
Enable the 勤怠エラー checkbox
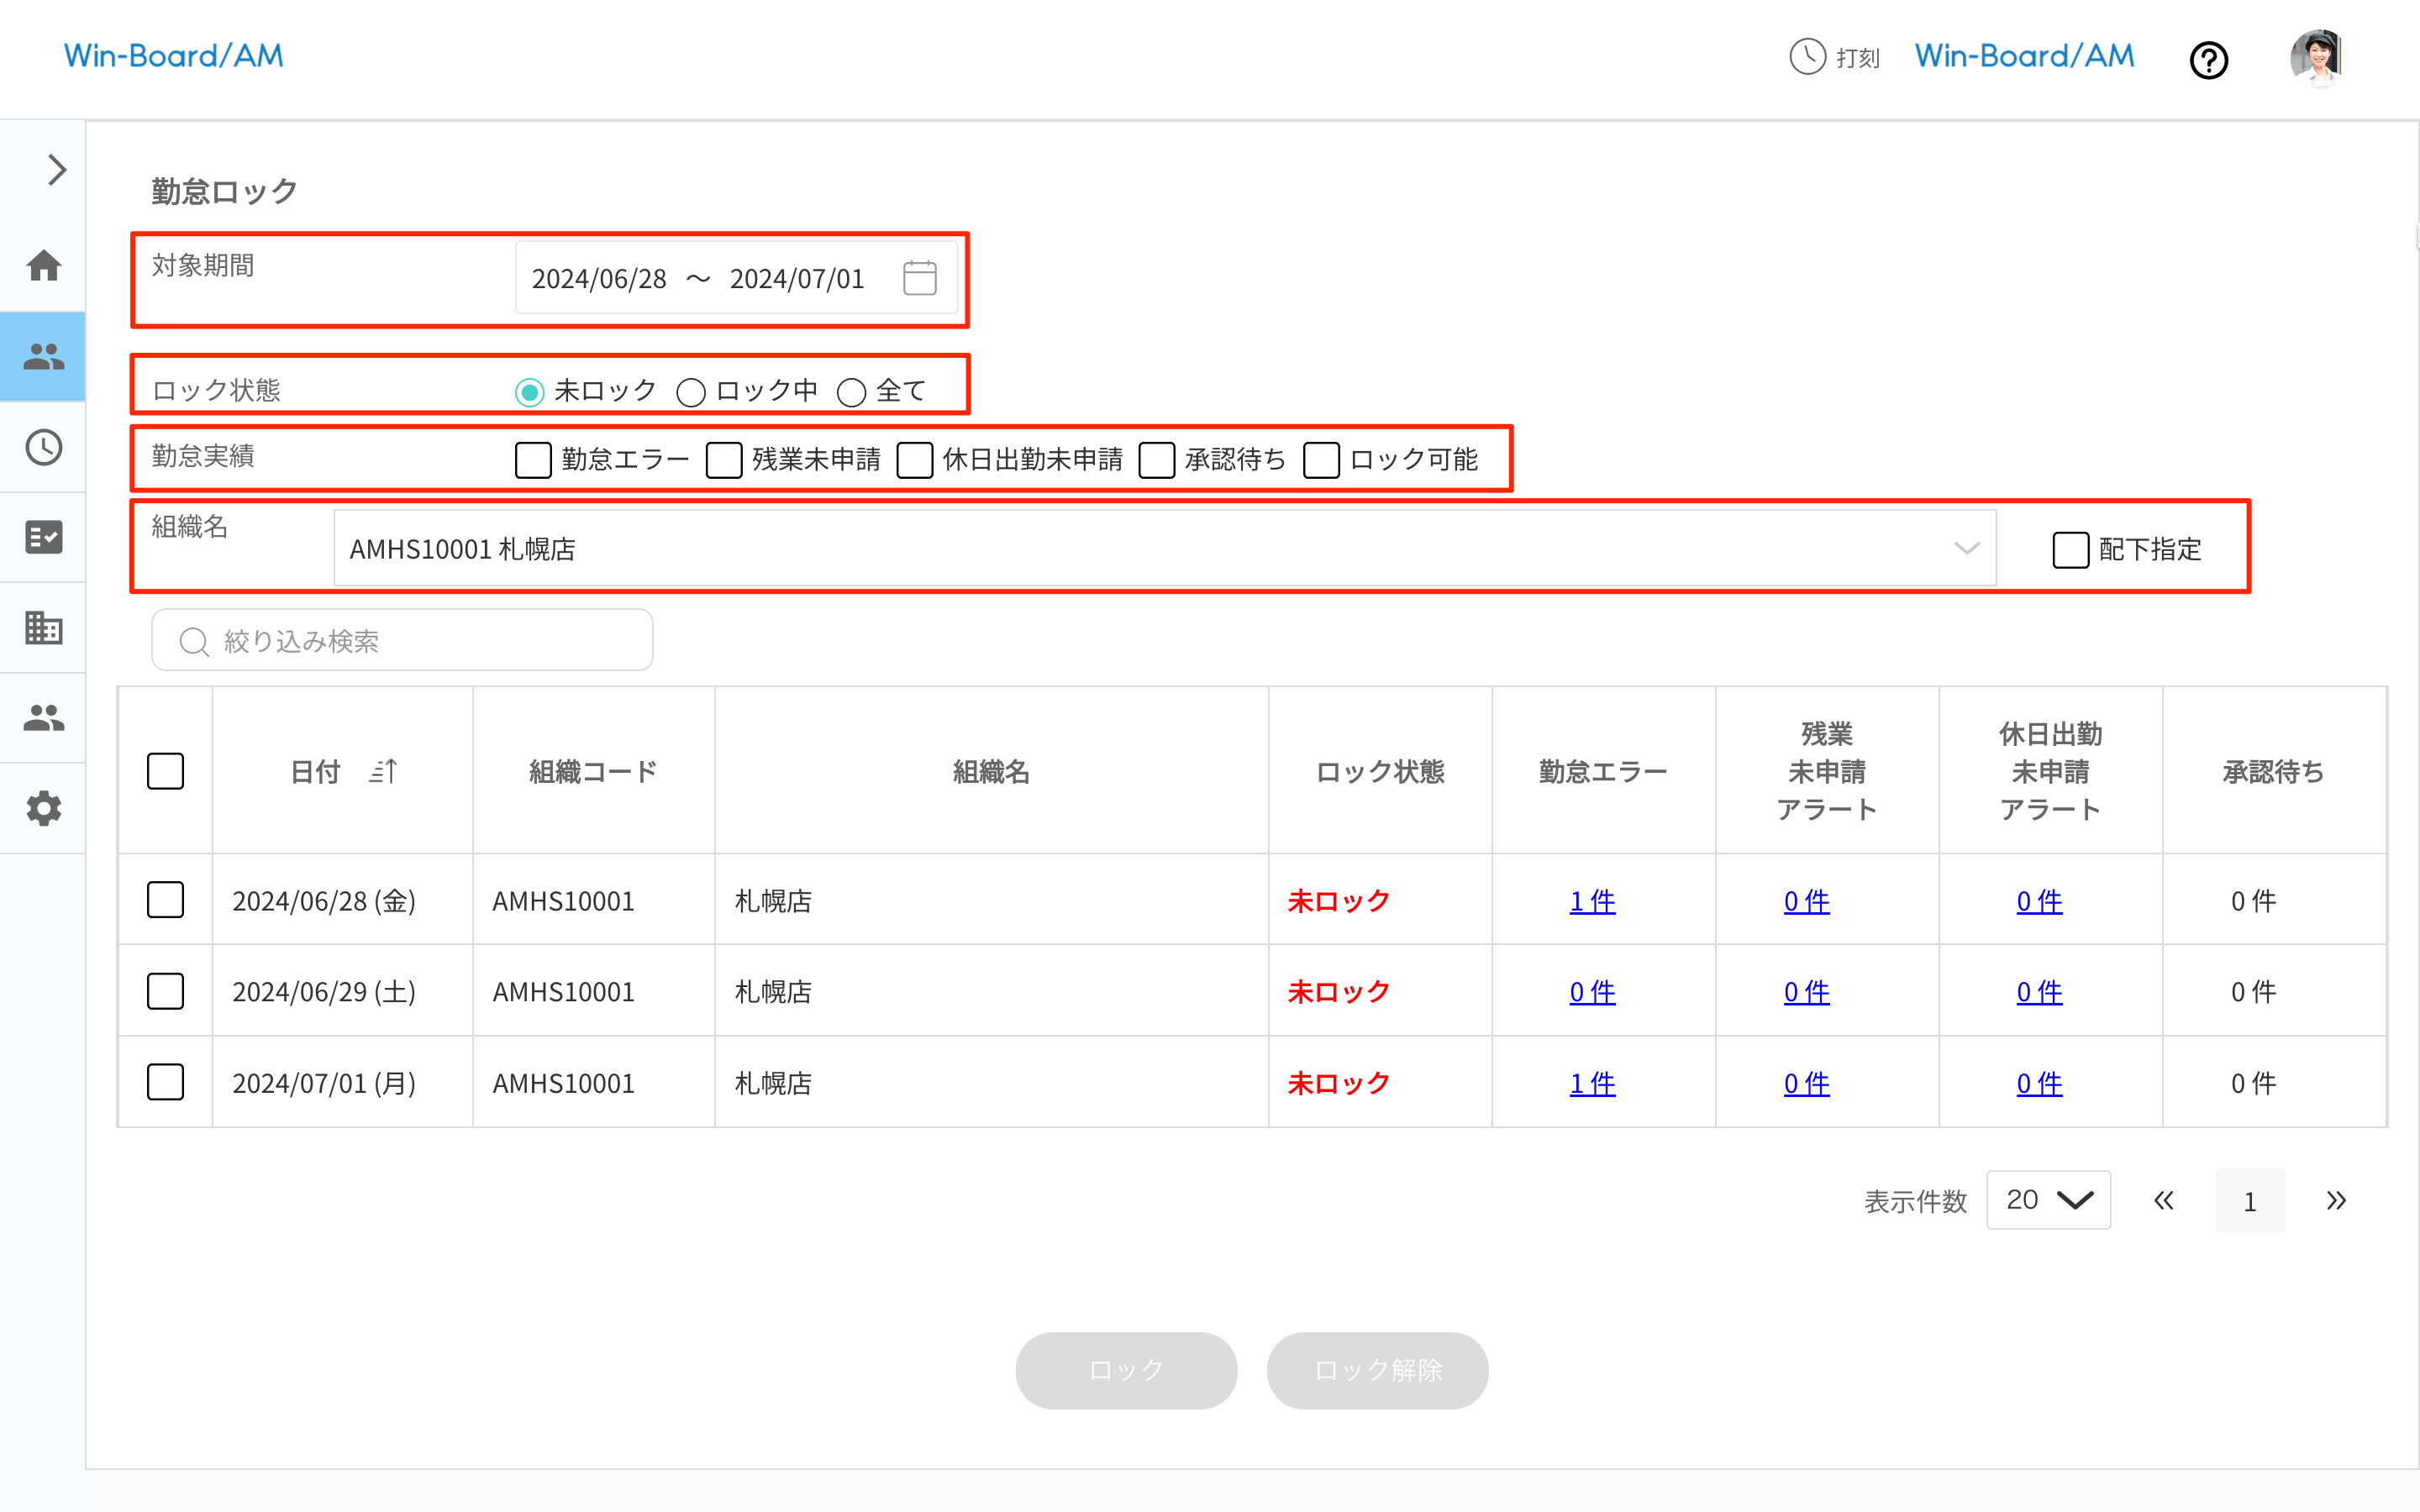[533, 460]
